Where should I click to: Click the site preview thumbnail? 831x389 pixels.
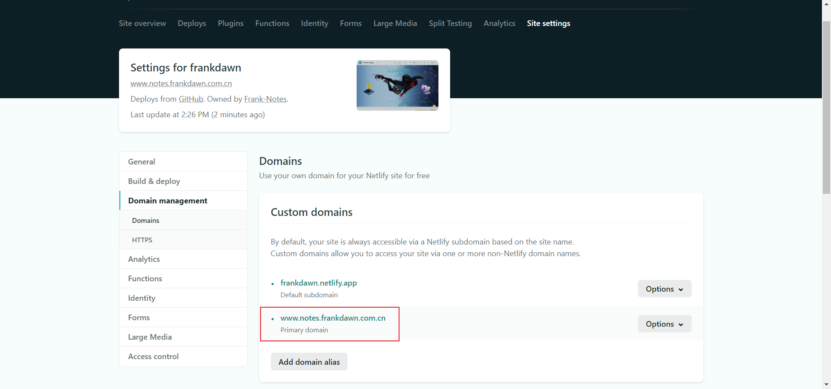pos(397,85)
